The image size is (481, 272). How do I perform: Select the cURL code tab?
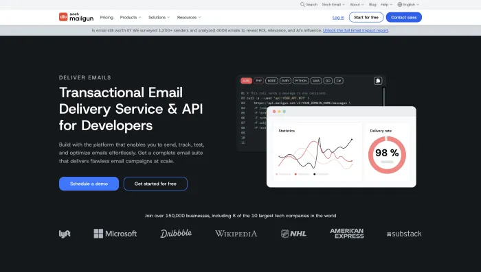246,81
